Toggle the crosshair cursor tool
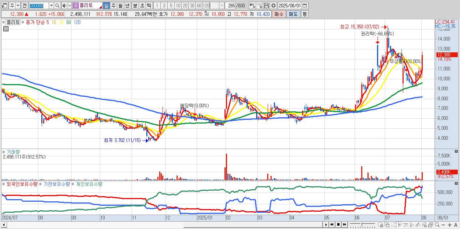460x229 pixels. point(400,225)
